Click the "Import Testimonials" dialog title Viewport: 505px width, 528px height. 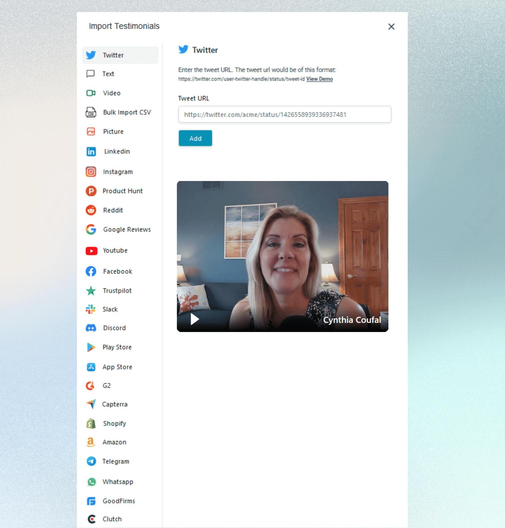coord(124,26)
